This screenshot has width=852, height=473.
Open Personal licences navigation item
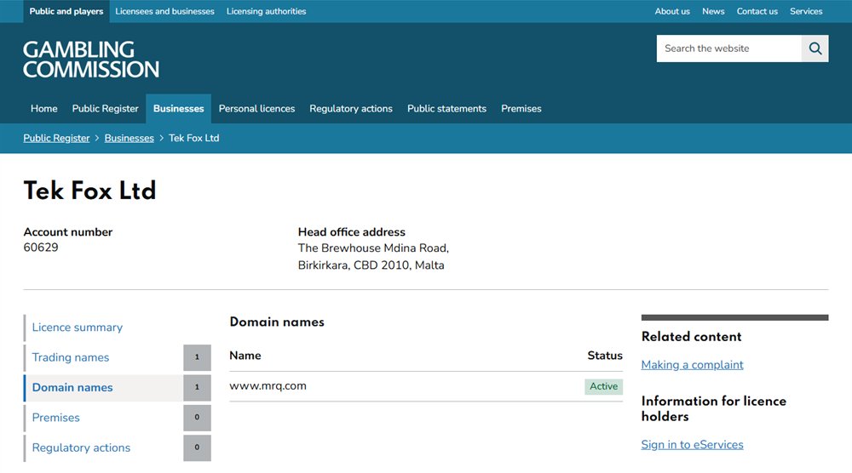pos(256,109)
